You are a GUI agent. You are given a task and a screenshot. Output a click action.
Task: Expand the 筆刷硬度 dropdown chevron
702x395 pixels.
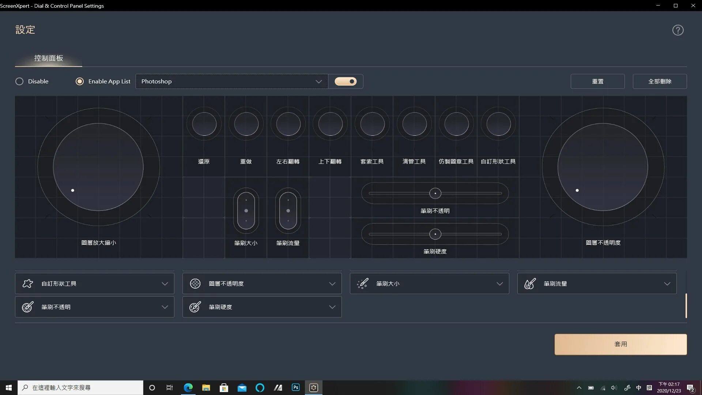click(332, 307)
